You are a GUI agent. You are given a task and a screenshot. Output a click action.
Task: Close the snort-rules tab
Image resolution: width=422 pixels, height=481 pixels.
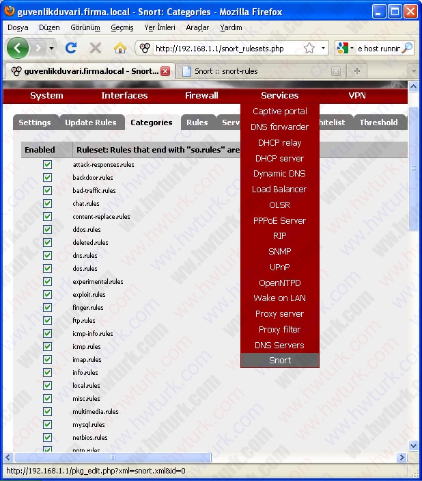pyautogui.click(x=336, y=71)
